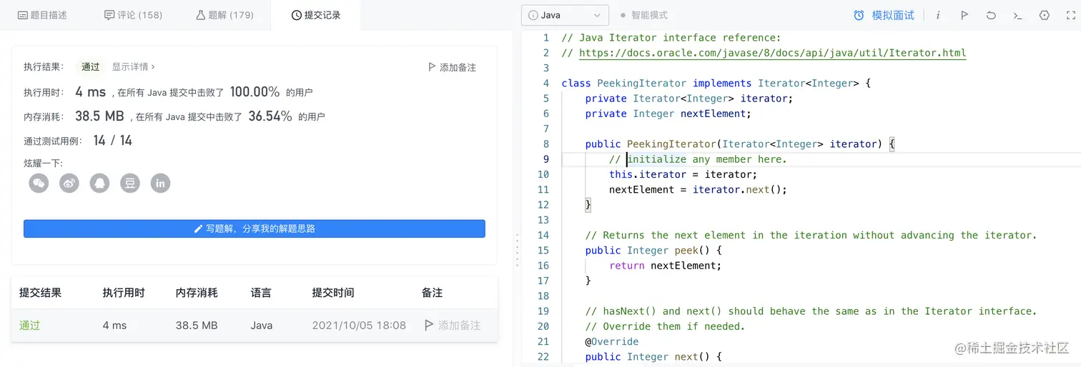The width and height of the screenshot is (1081, 367).
Task: Open the info icon in editor toolbar
Action: [938, 15]
